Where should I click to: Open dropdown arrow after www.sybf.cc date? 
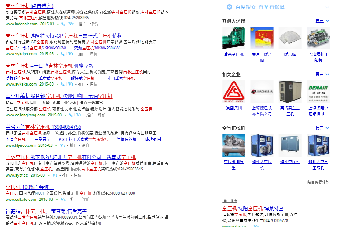pyautogui.click(x=48, y=175)
